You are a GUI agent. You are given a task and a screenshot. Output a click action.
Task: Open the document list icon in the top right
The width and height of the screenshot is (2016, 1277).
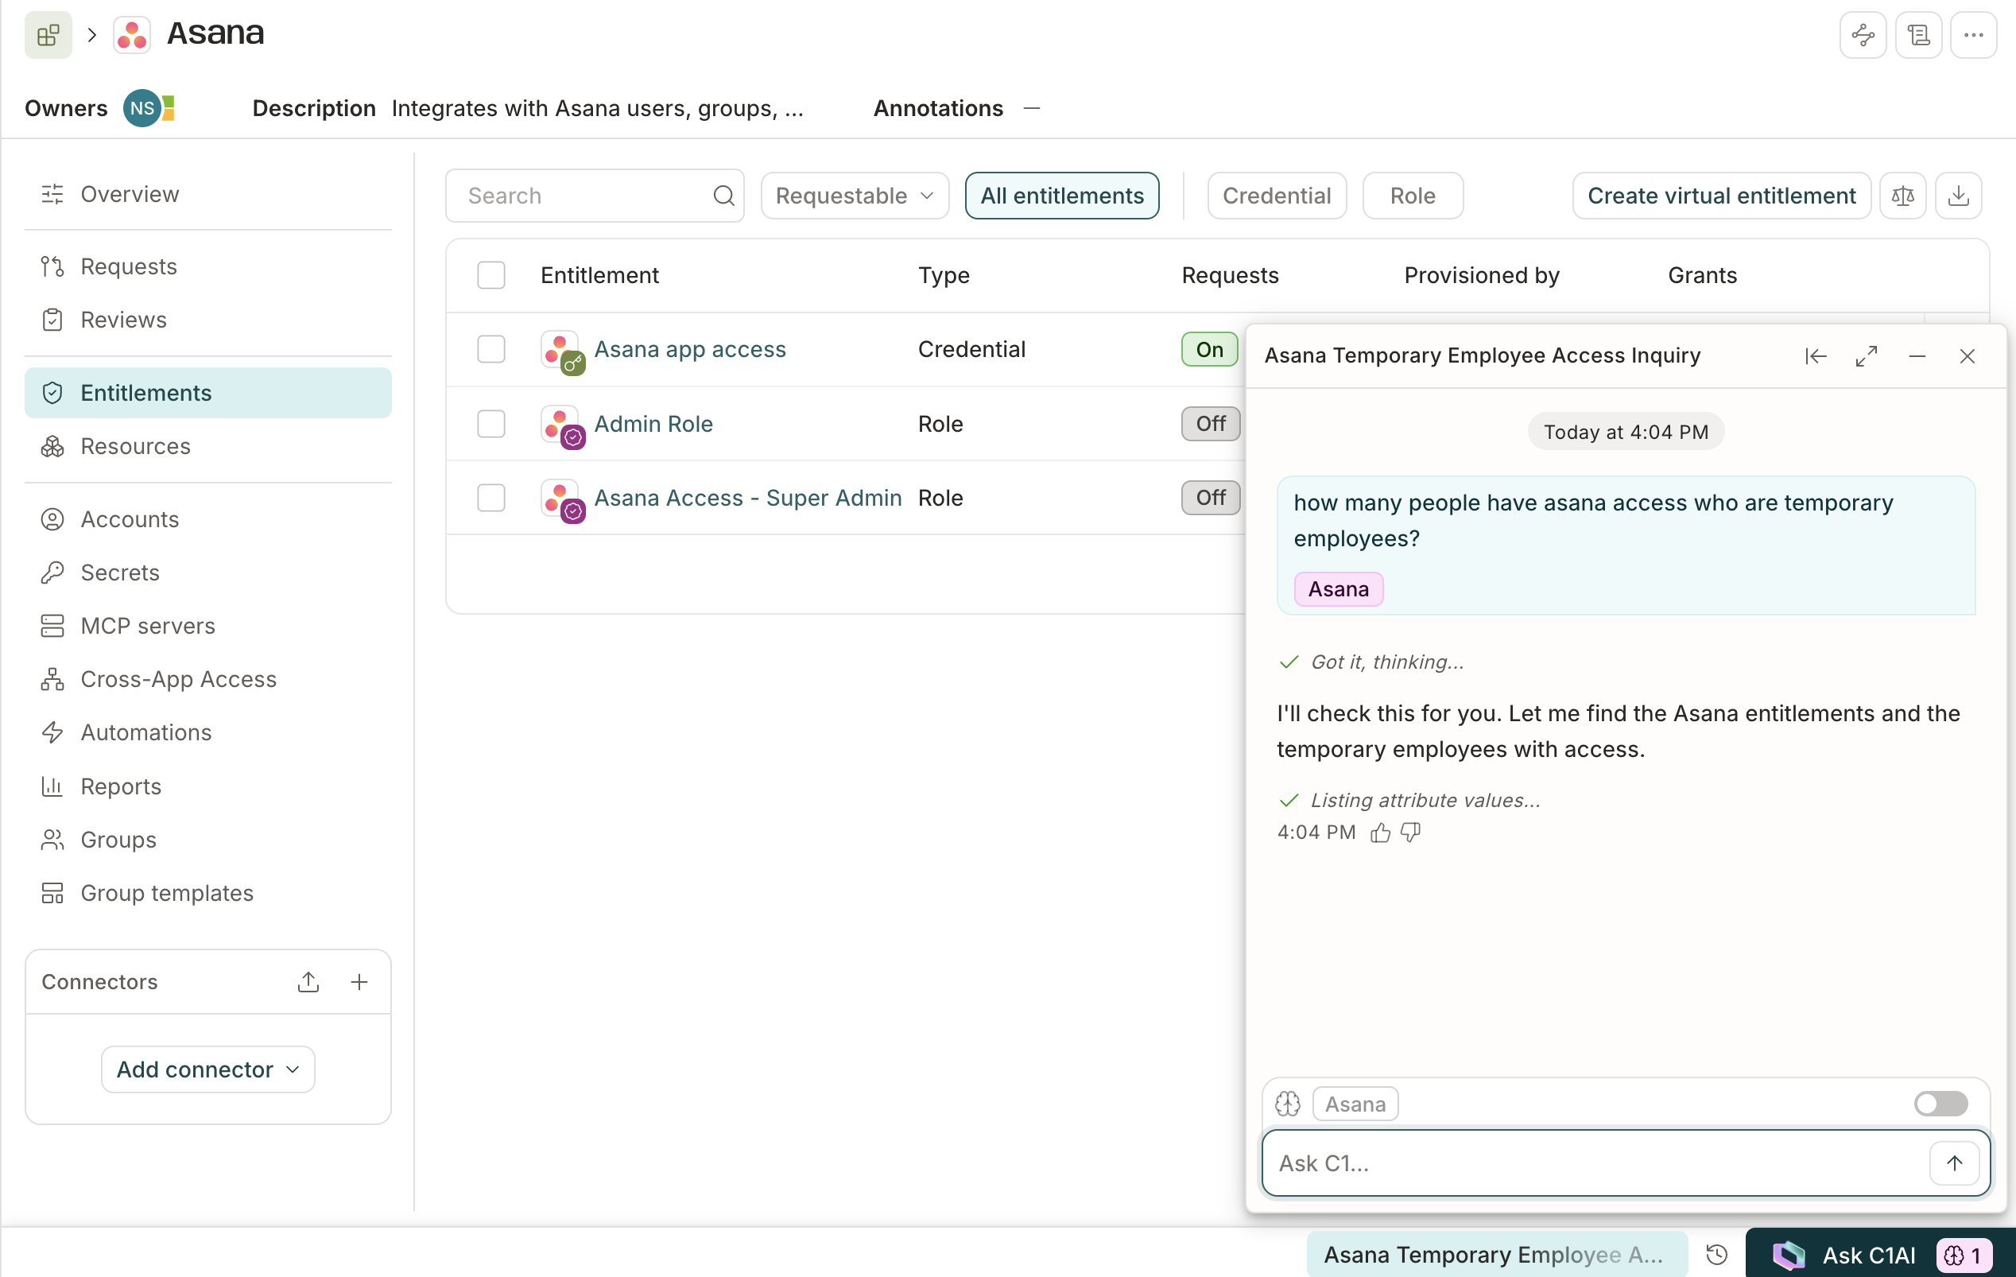point(1918,35)
